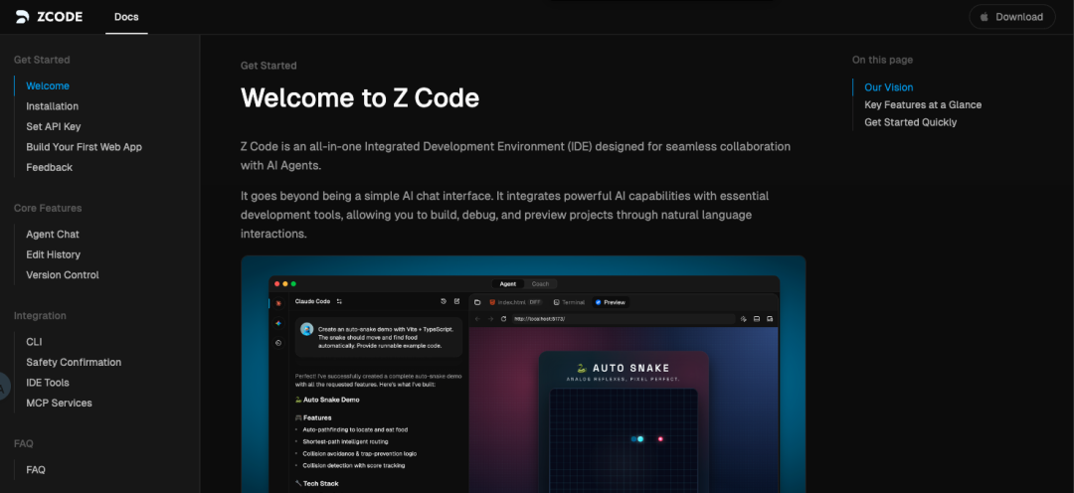Open the Docs tab

tap(126, 17)
